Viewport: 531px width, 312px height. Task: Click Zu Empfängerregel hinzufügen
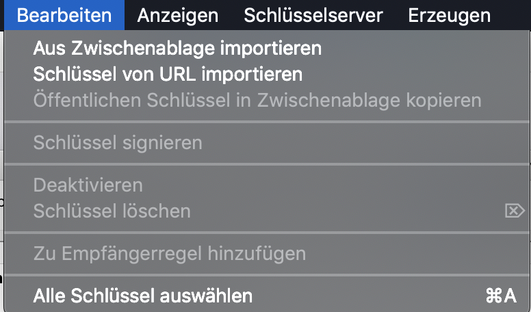pyautogui.click(x=267, y=253)
